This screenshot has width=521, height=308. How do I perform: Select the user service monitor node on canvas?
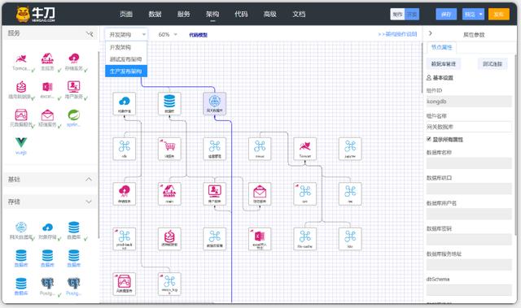tap(215, 194)
